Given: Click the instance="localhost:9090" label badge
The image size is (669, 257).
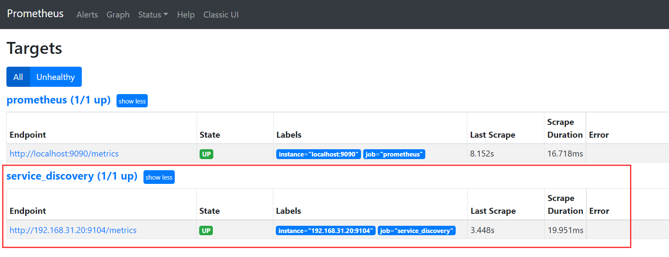Looking at the screenshot, I should coord(319,154).
